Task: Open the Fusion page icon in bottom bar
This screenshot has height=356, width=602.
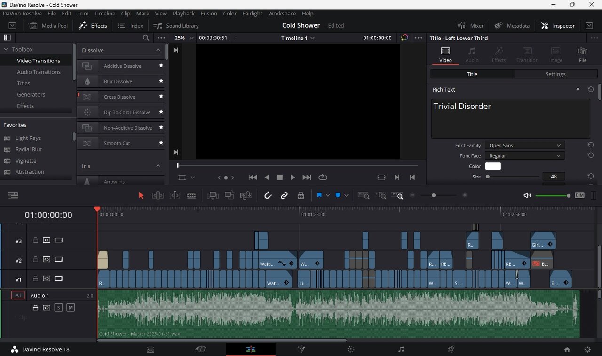Action: [x=301, y=349]
